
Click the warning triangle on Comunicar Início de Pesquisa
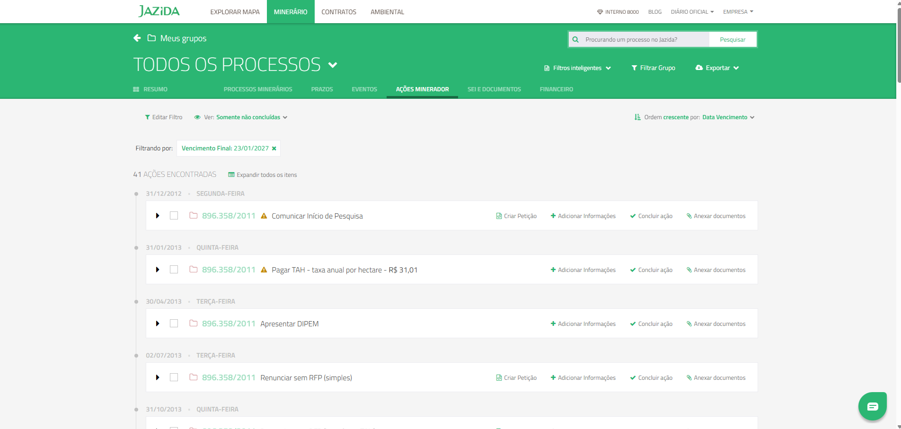264,216
